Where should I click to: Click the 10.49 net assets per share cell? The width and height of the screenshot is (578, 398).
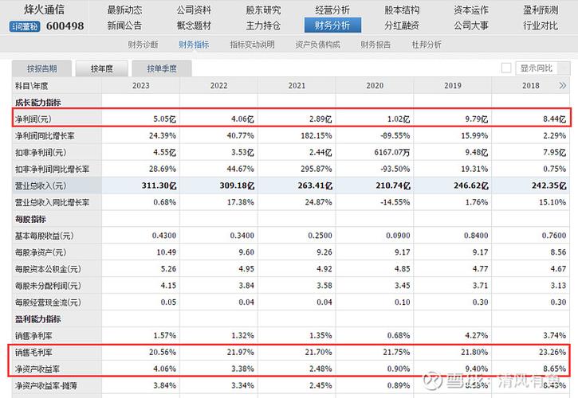coord(167,252)
